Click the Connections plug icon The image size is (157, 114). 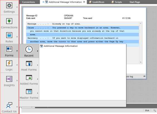click(x=9, y=21)
